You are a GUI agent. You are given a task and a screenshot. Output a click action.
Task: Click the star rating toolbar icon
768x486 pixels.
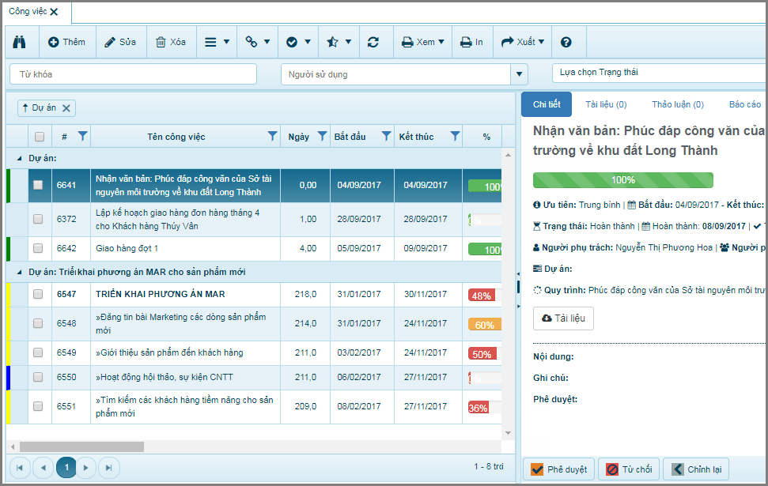(x=332, y=42)
